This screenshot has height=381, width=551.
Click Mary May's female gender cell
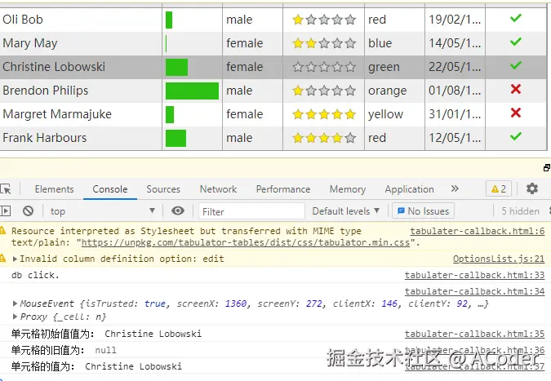[x=253, y=43]
